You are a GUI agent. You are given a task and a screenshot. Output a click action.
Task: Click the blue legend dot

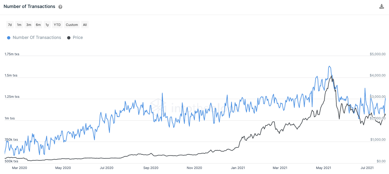tap(9, 38)
